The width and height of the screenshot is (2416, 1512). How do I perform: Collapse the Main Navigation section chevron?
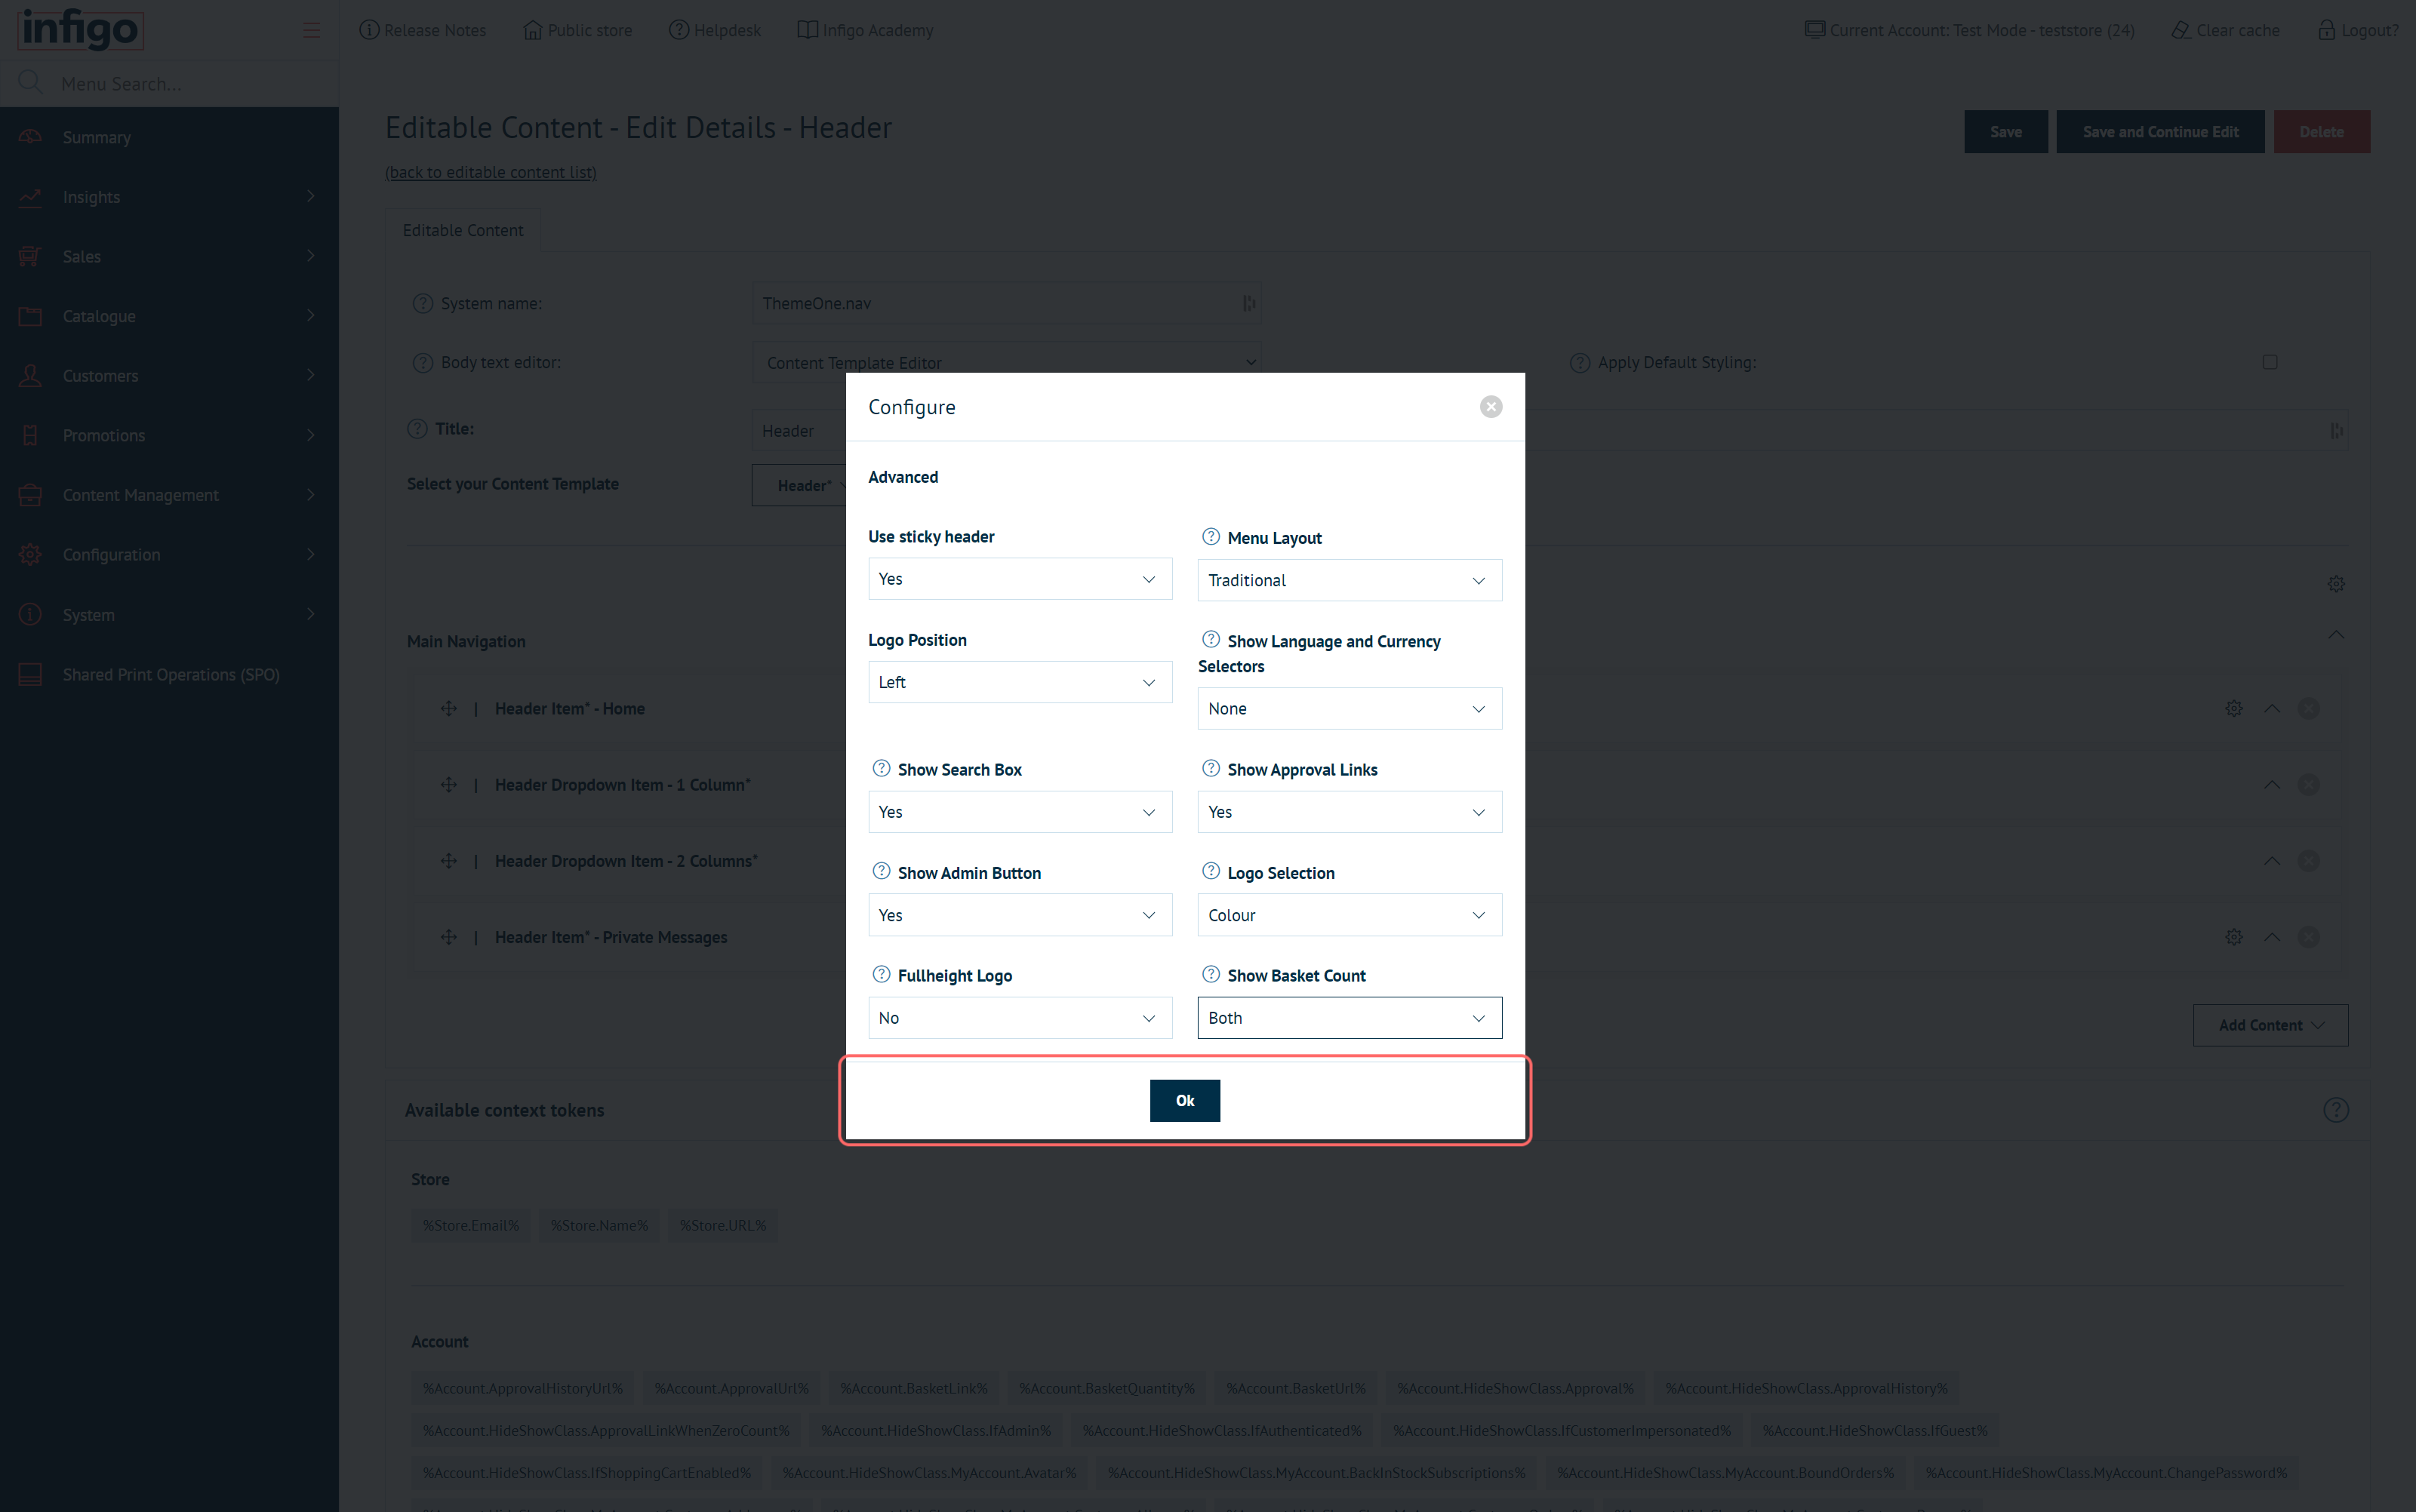(2335, 634)
